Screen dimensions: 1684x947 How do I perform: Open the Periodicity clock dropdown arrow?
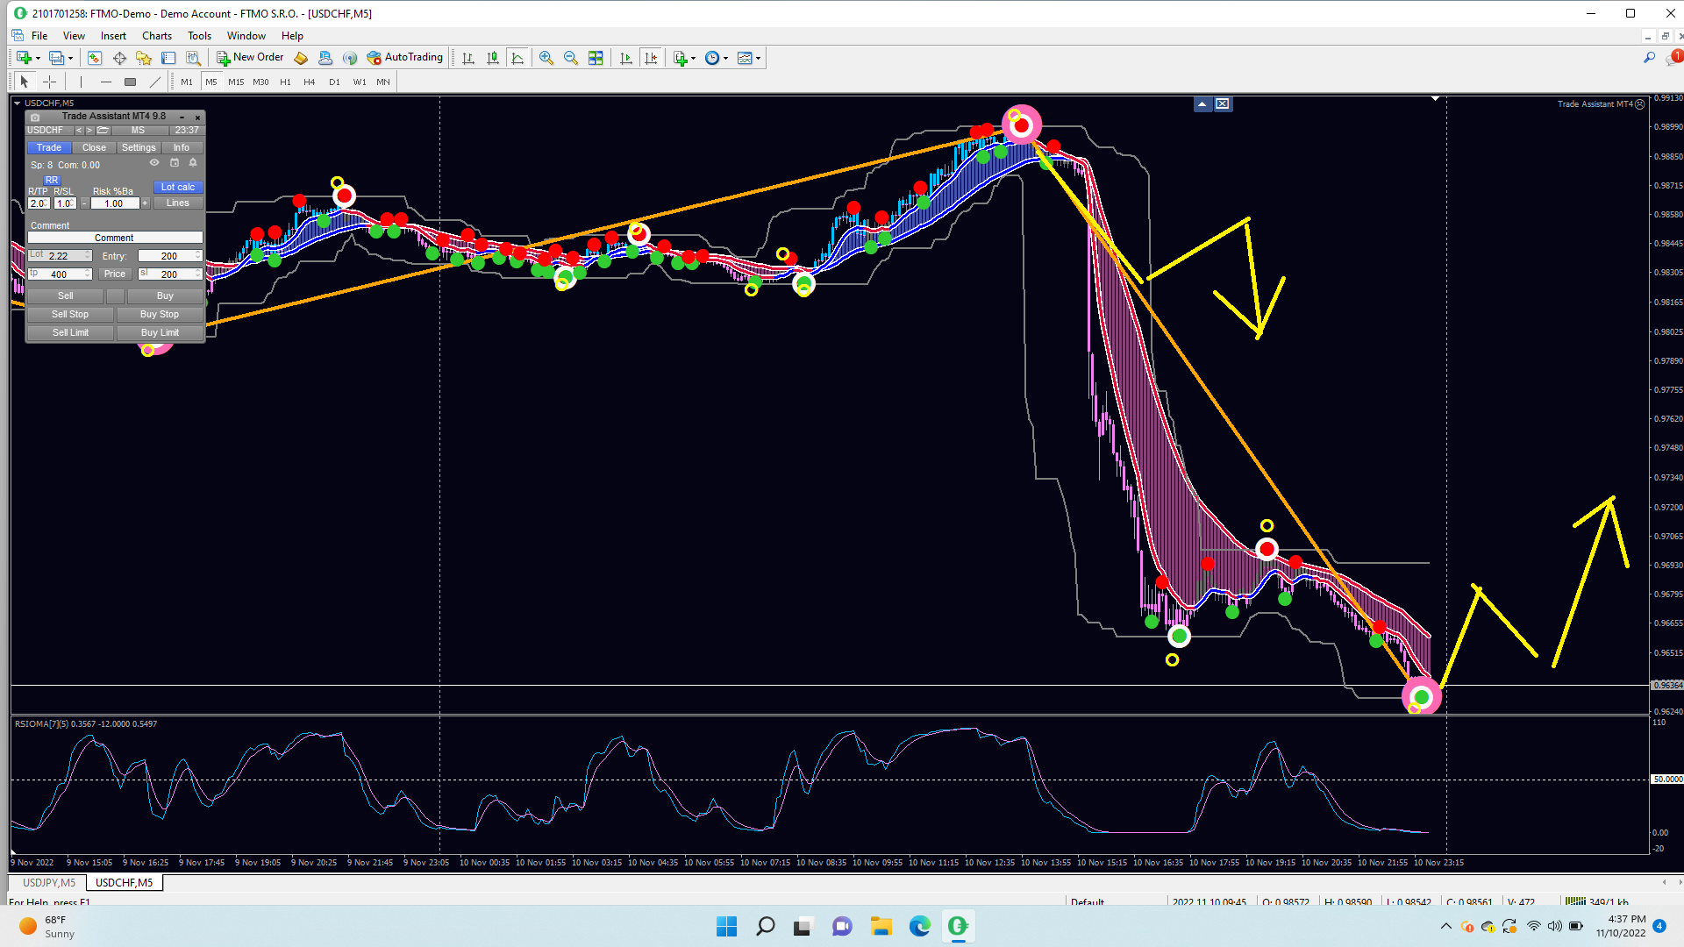726,59
